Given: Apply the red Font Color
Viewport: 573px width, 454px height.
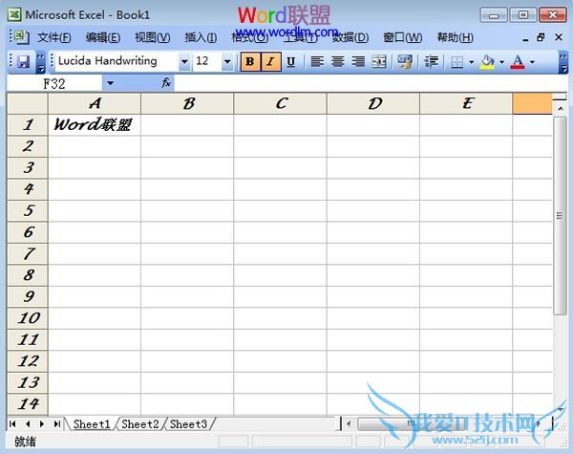Looking at the screenshot, I should tap(518, 62).
